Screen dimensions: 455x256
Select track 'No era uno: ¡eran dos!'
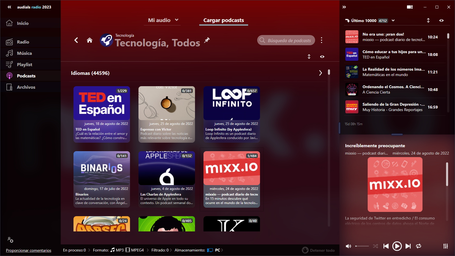pos(395,37)
